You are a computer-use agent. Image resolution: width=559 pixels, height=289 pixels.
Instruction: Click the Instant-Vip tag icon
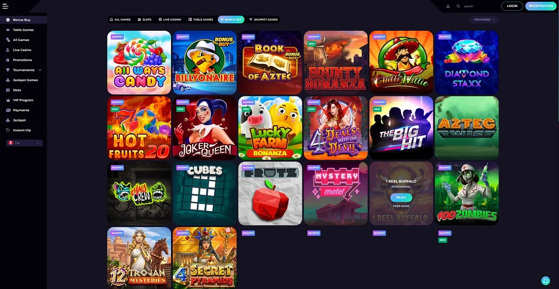8,130
